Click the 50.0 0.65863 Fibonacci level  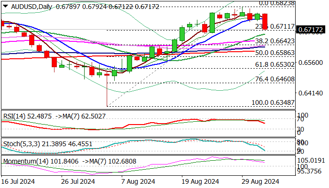pos(275,53)
